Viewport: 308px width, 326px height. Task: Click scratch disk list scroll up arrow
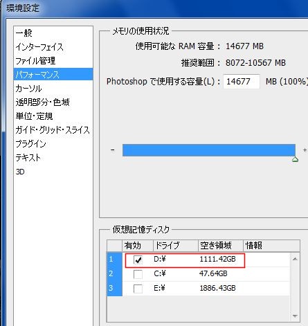(x=295, y=259)
